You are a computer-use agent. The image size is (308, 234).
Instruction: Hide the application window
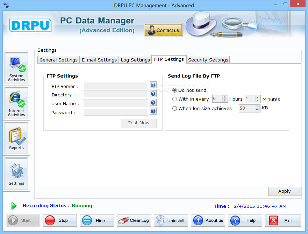(x=97, y=220)
